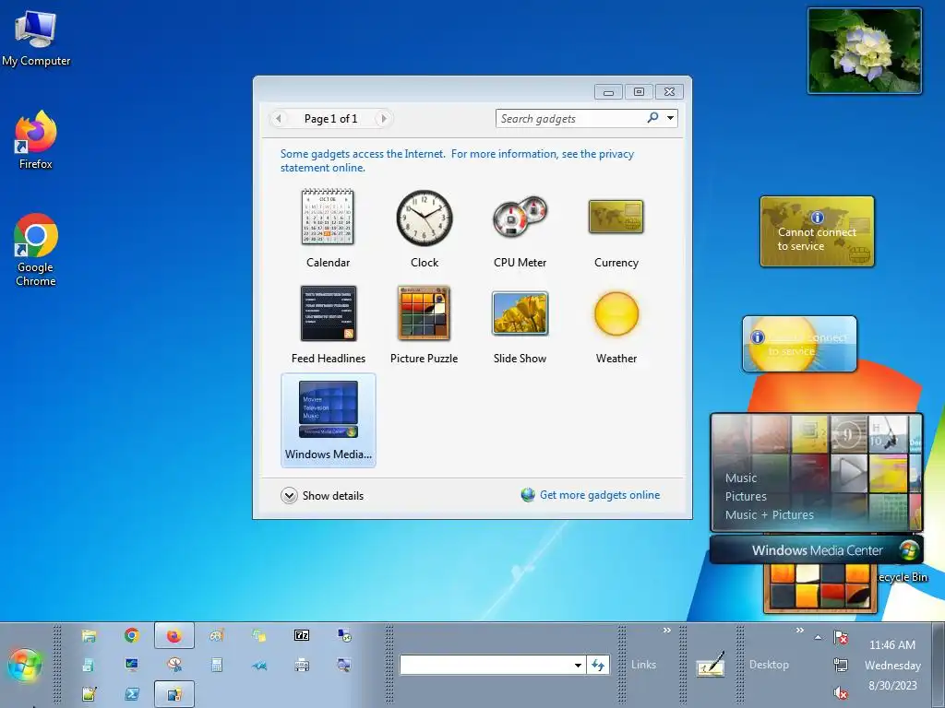
Task: Open the notepad with pencil taskbar icon
Action: pyautogui.click(x=89, y=694)
